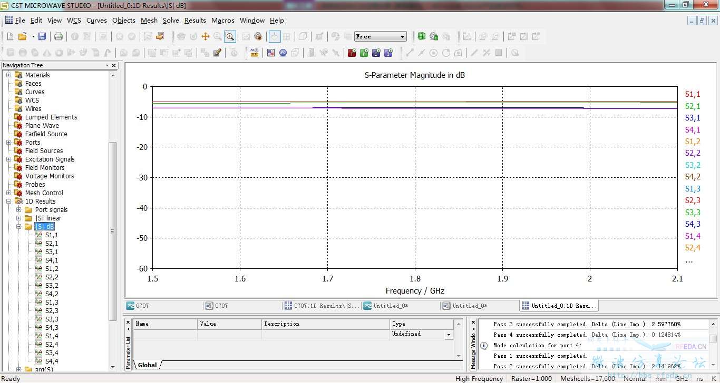720x383 pixels.
Task: Open dropdown arrow next to Open icon
Action: click(x=33, y=36)
